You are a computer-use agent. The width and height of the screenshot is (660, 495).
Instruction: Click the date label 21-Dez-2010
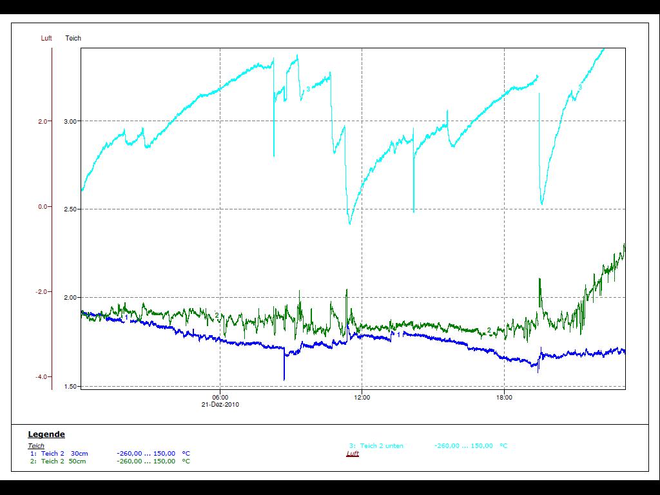point(220,405)
